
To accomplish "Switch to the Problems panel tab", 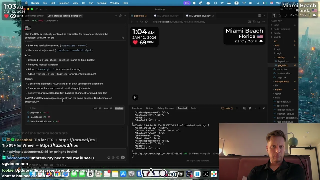I will pyautogui.click(x=137, y=108).
